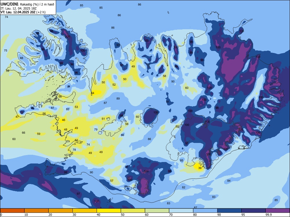290x217 pixels.
Task: Select the dark blue 90–95 legend swatch
Action: pyautogui.click(x=229, y=211)
